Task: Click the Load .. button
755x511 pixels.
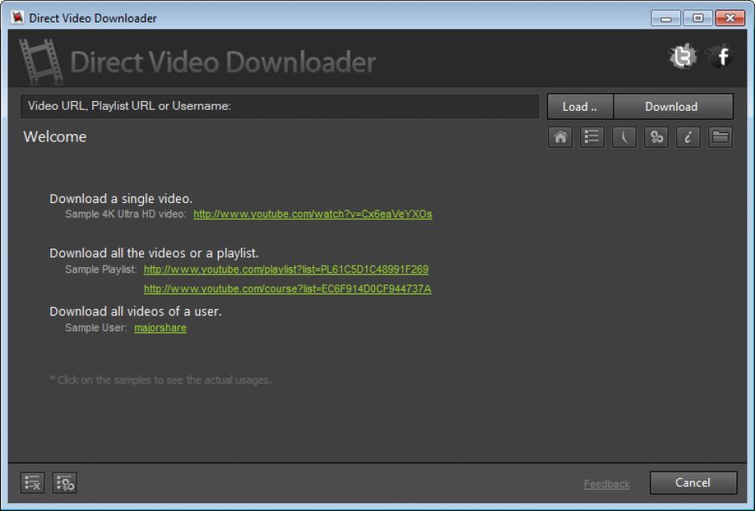Action: pyautogui.click(x=580, y=107)
